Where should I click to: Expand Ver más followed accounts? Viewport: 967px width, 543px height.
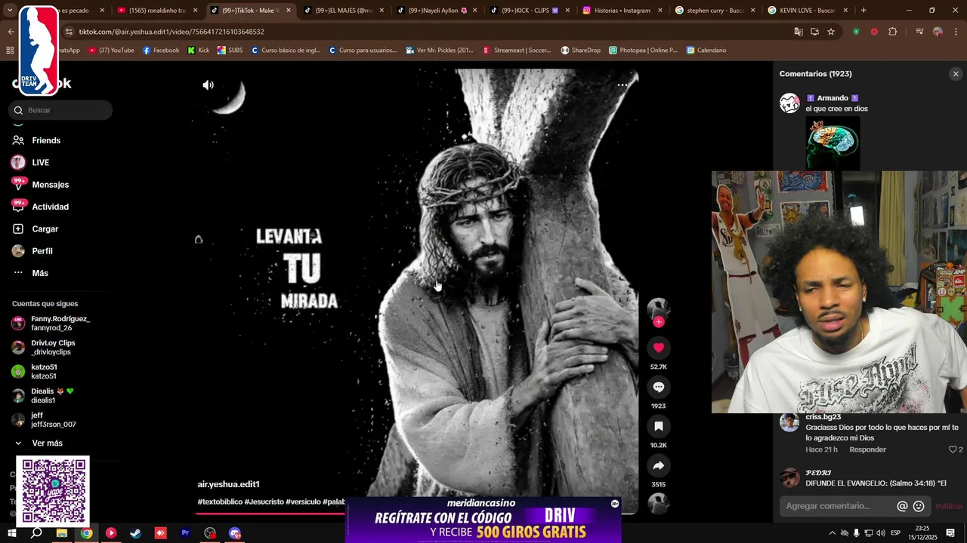click(47, 443)
